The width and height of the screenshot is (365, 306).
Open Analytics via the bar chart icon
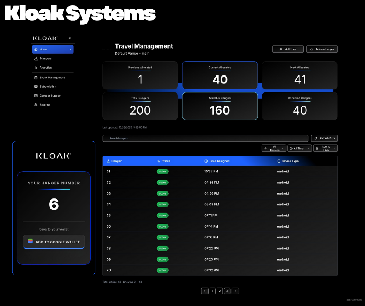click(x=36, y=68)
